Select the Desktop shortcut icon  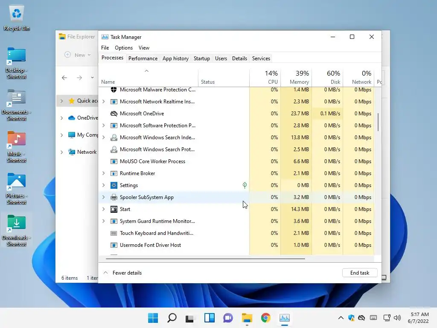(17, 63)
